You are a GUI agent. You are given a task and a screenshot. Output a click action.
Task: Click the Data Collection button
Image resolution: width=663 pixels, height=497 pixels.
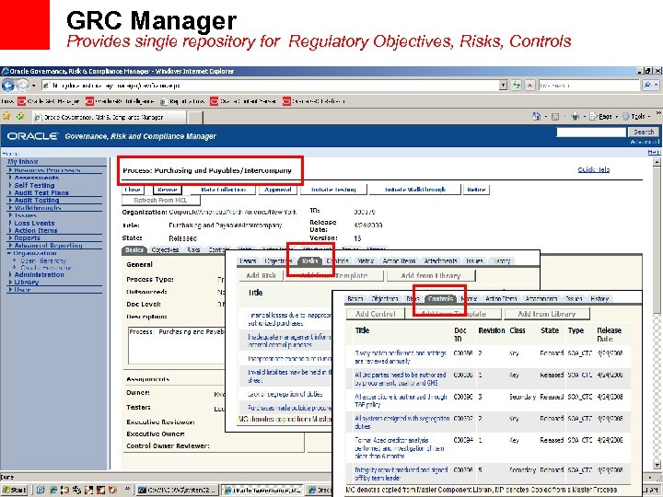pos(223,190)
